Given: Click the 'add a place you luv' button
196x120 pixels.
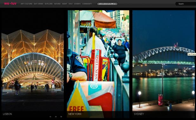Looking at the screenshot, I should (x=107, y=4).
